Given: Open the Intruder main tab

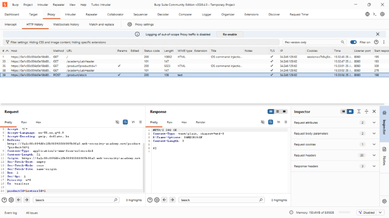Looking at the screenshot, I should click(70, 15).
